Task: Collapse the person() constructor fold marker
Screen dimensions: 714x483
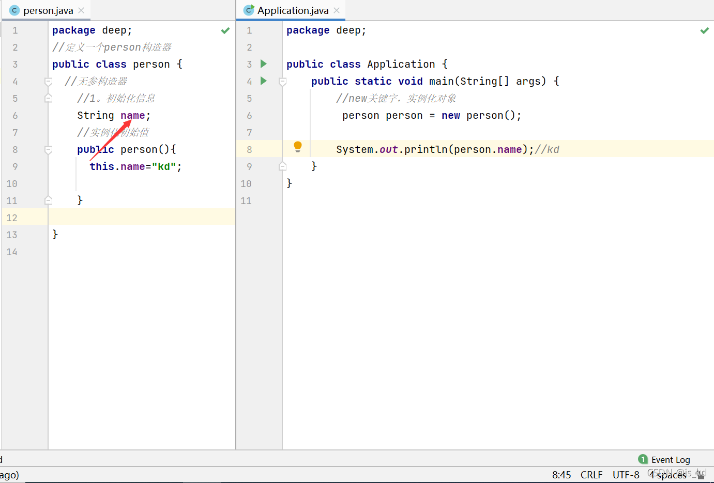Action: (48, 150)
